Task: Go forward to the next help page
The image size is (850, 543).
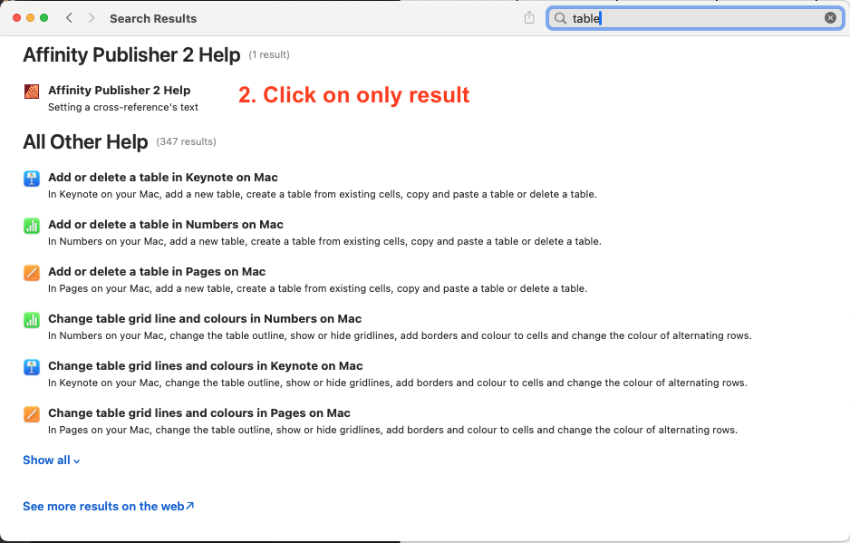Action: click(x=92, y=18)
